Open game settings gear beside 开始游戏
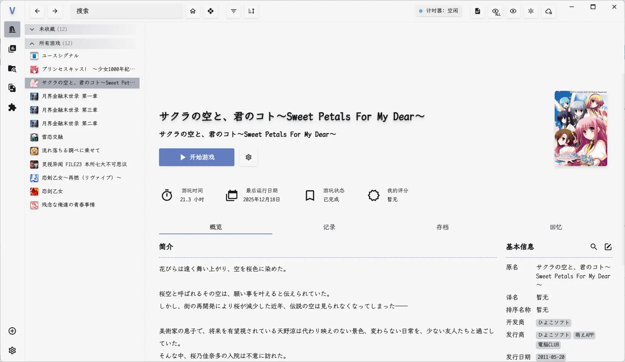 coord(249,157)
